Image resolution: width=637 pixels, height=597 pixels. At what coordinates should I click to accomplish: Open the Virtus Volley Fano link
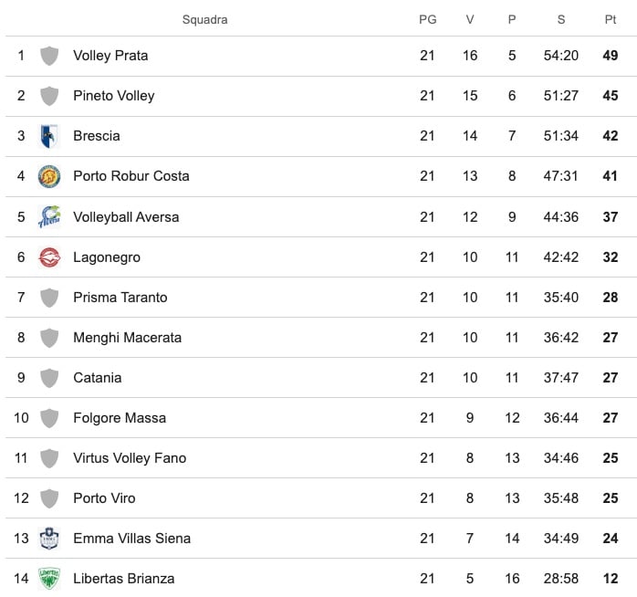pos(130,458)
